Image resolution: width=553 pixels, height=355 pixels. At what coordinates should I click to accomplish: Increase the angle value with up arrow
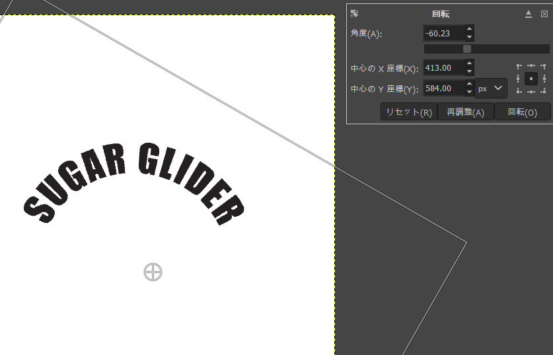point(469,29)
